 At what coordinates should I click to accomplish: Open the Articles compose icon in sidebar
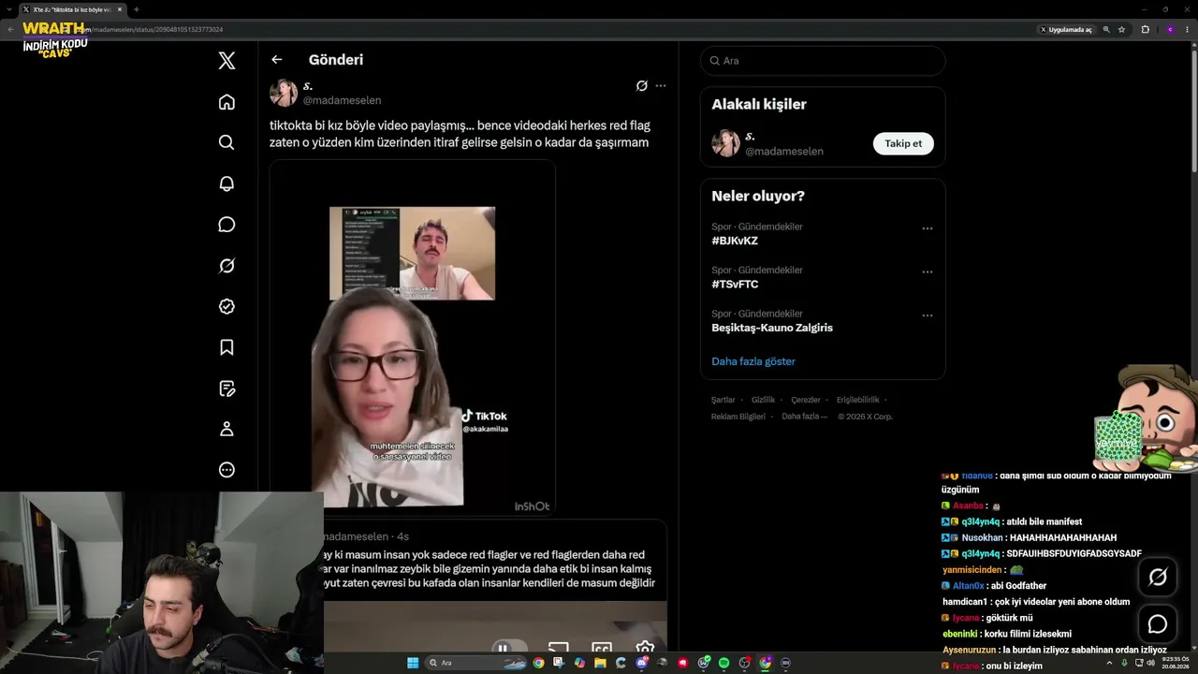coord(226,388)
